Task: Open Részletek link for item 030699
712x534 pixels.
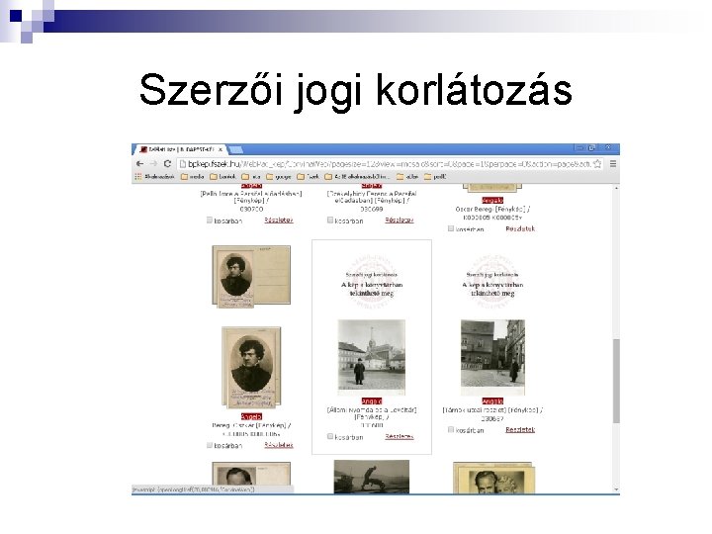Action: 400,220
